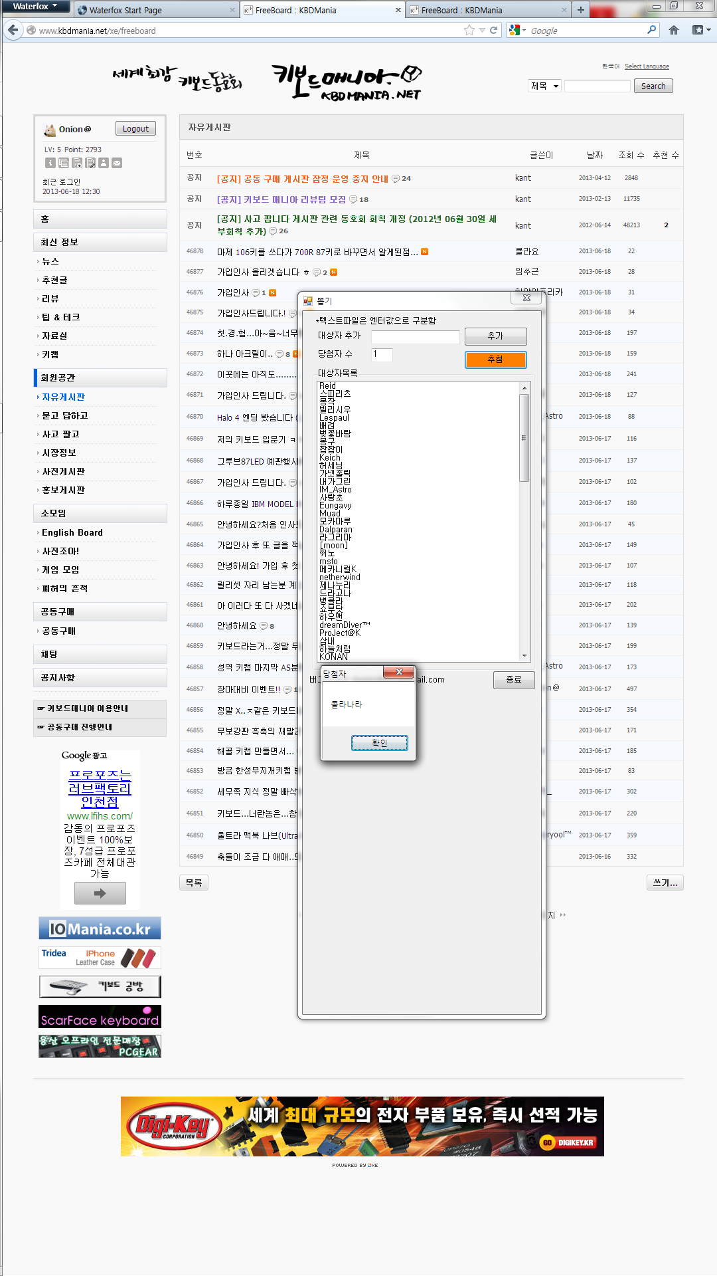Open the 제목 search-type dropdown

pyautogui.click(x=545, y=86)
